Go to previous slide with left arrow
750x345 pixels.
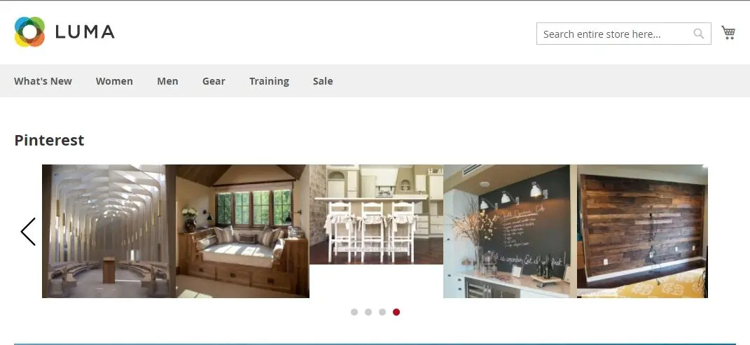pyautogui.click(x=28, y=232)
